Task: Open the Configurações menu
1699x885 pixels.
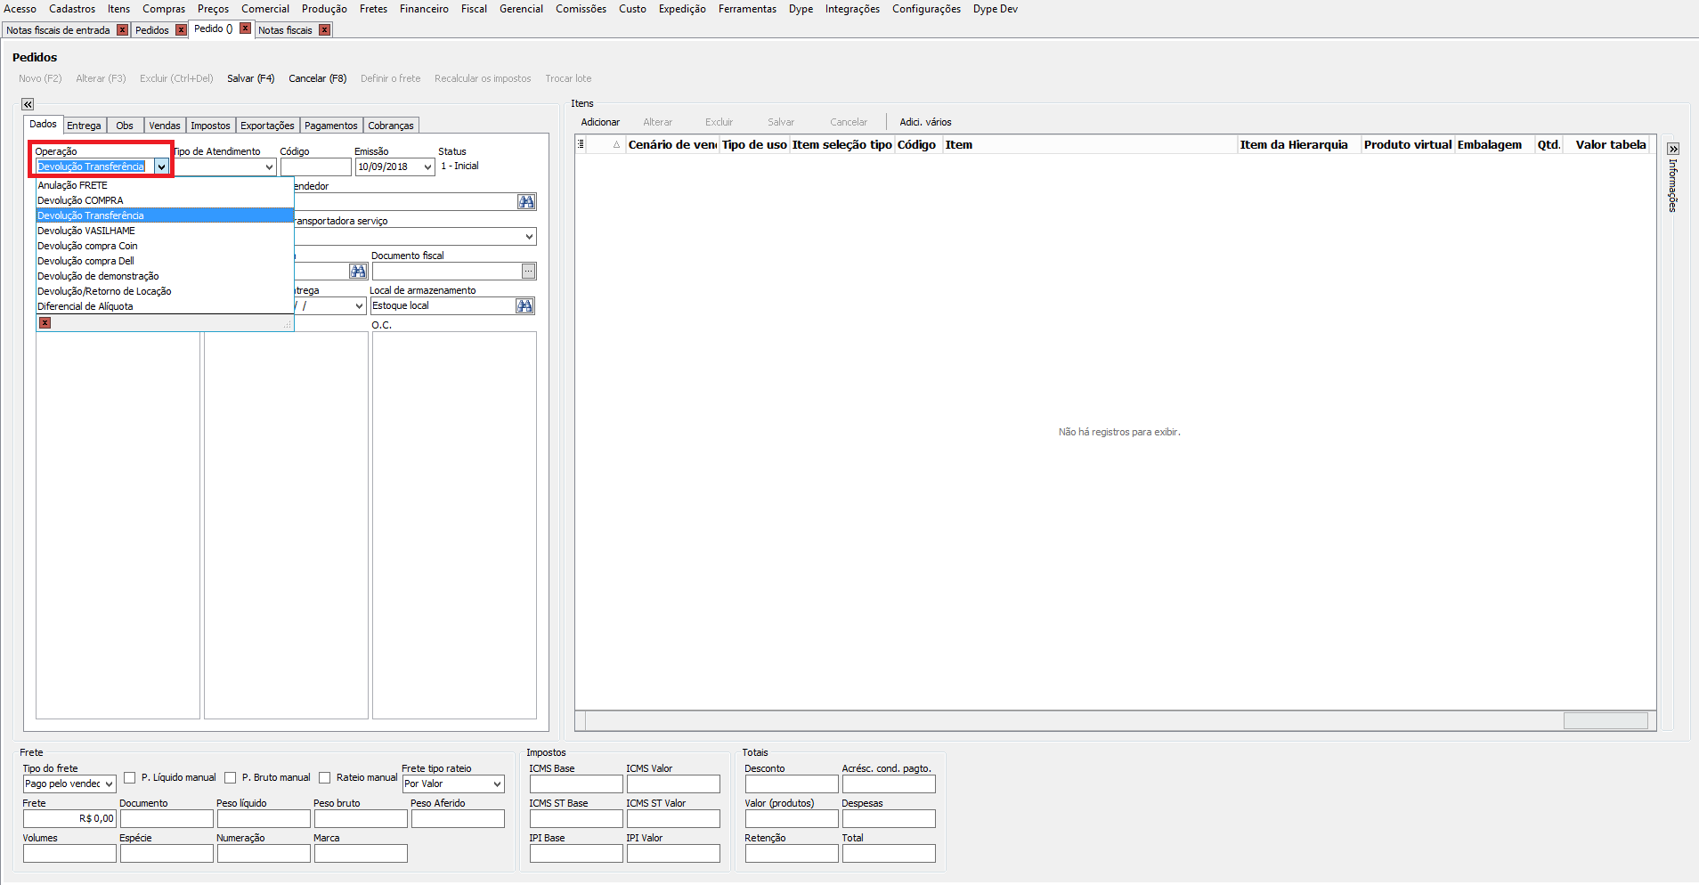Action: tap(926, 9)
